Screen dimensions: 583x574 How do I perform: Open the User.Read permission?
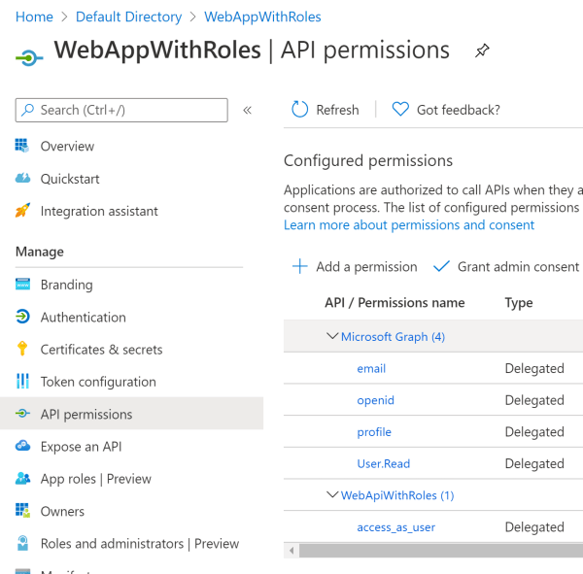pyautogui.click(x=384, y=463)
